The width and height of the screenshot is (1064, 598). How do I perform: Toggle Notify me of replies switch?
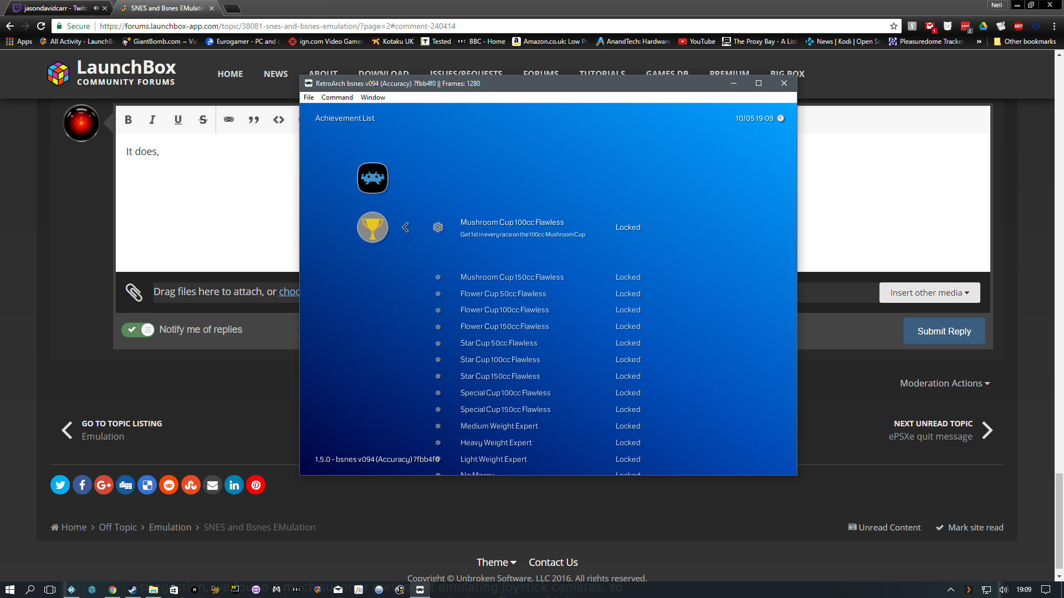pyautogui.click(x=138, y=329)
